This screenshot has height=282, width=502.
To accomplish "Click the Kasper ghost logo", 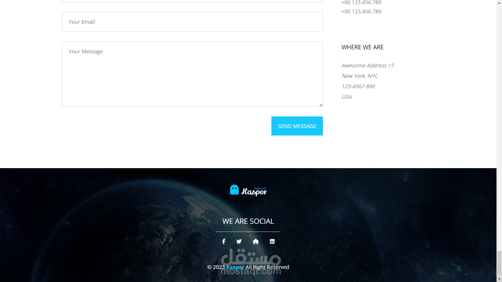I will (235, 190).
